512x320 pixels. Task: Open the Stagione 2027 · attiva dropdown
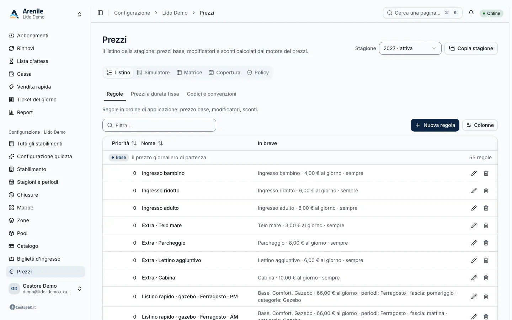(x=410, y=48)
